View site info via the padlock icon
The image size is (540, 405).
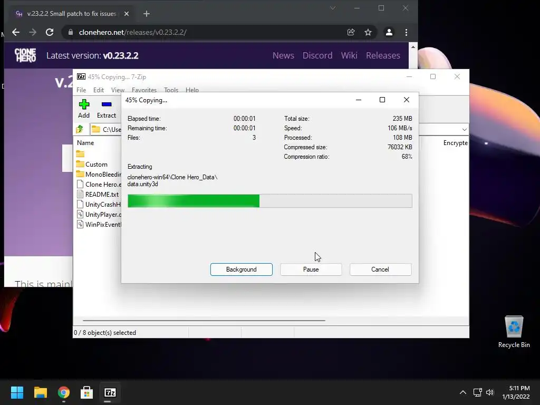(x=71, y=32)
